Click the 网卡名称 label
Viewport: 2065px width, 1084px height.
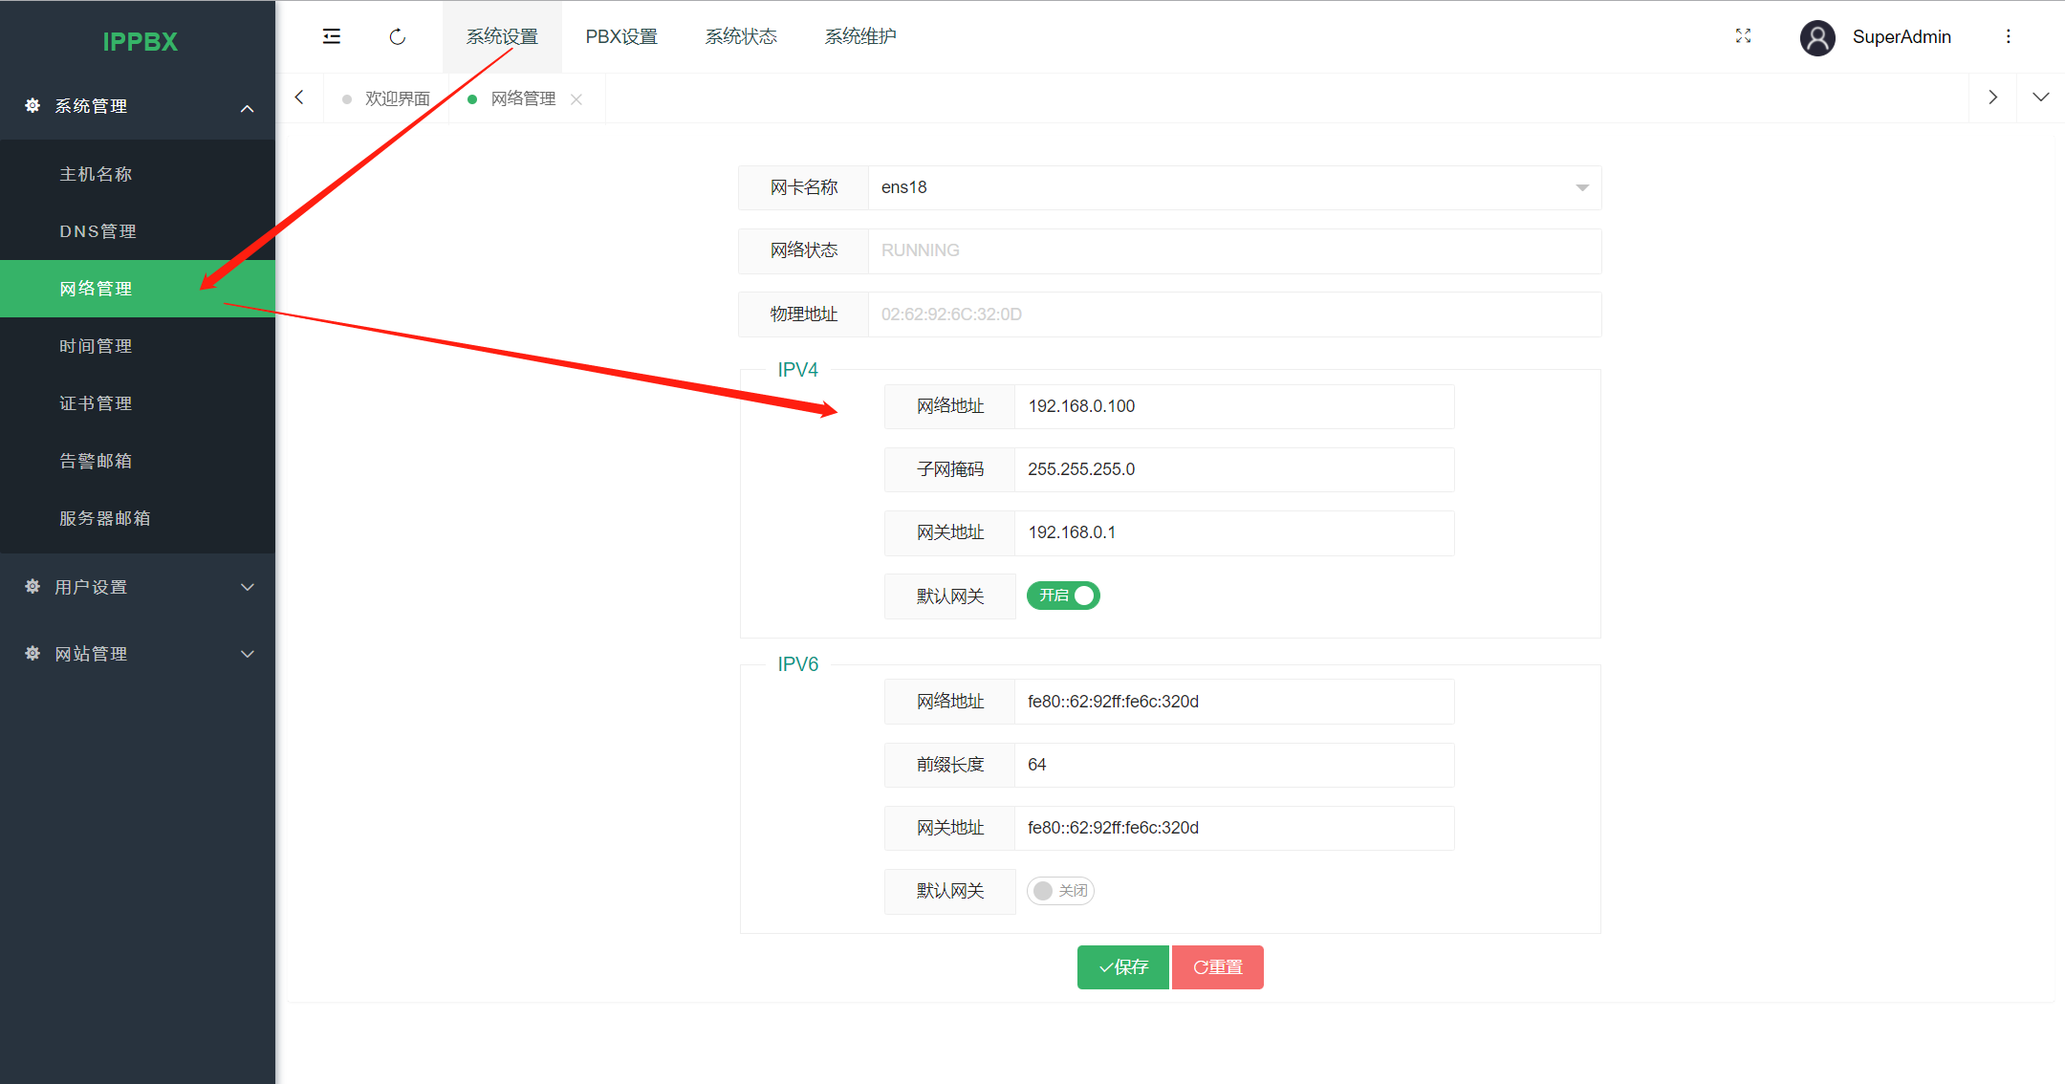tap(804, 187)
